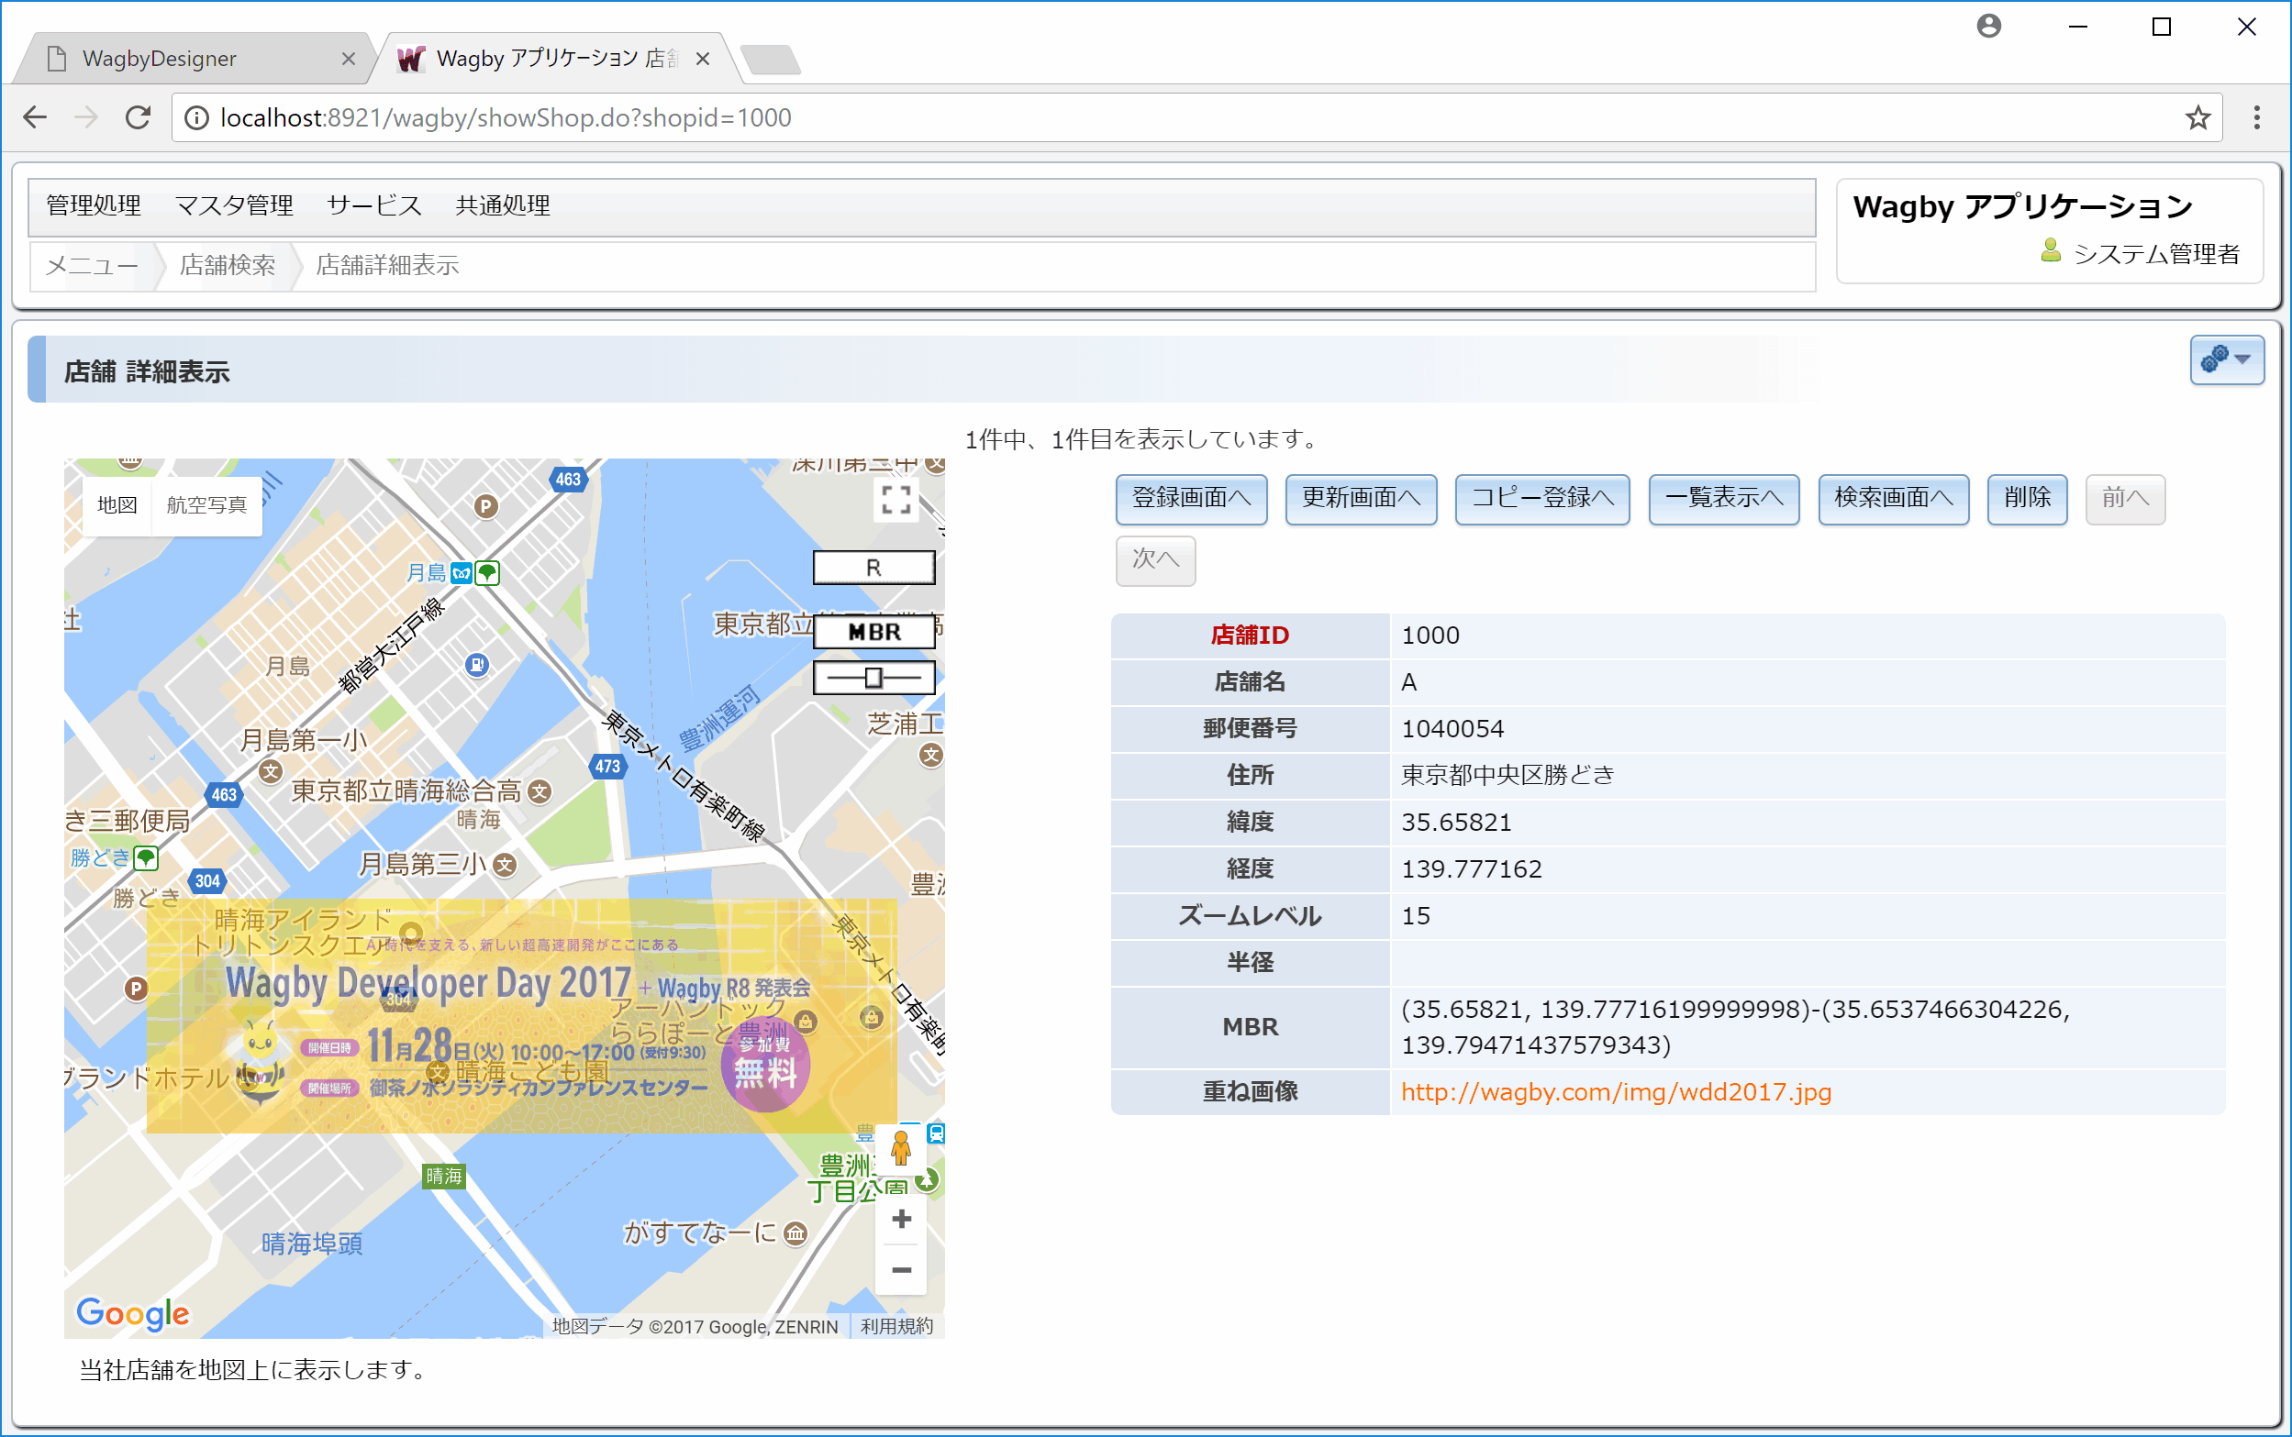This screenshot has height=1437, width=2292.
Task: Click the Wagby Developer Day overlay image on map
Action: point(521,1016)
